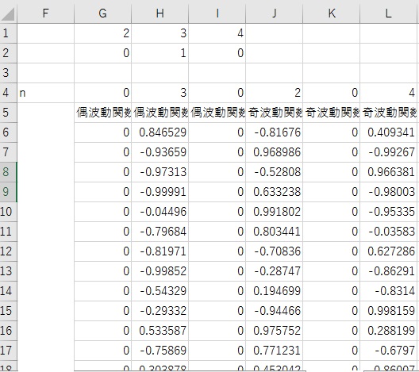Click cell F4 containing n
Screen dimensions: 419x372
tap(45, 93)
